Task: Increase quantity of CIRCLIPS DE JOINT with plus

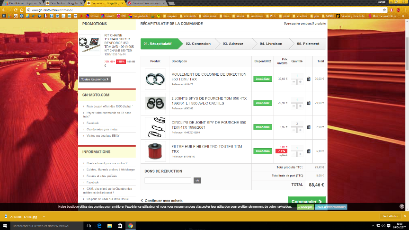Action: tap(300, 130)
